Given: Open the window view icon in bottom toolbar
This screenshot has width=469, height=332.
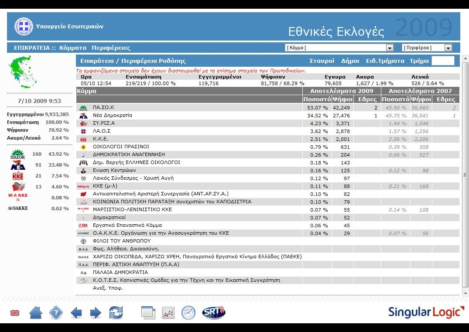Looking at the screenshot, I should pos(148,313).
